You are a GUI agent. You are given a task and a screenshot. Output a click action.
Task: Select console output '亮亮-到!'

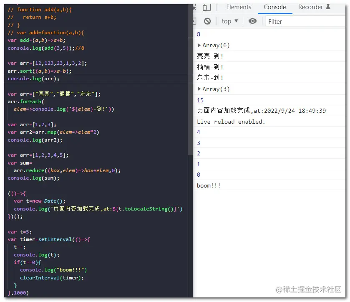[x=210, y=56]
